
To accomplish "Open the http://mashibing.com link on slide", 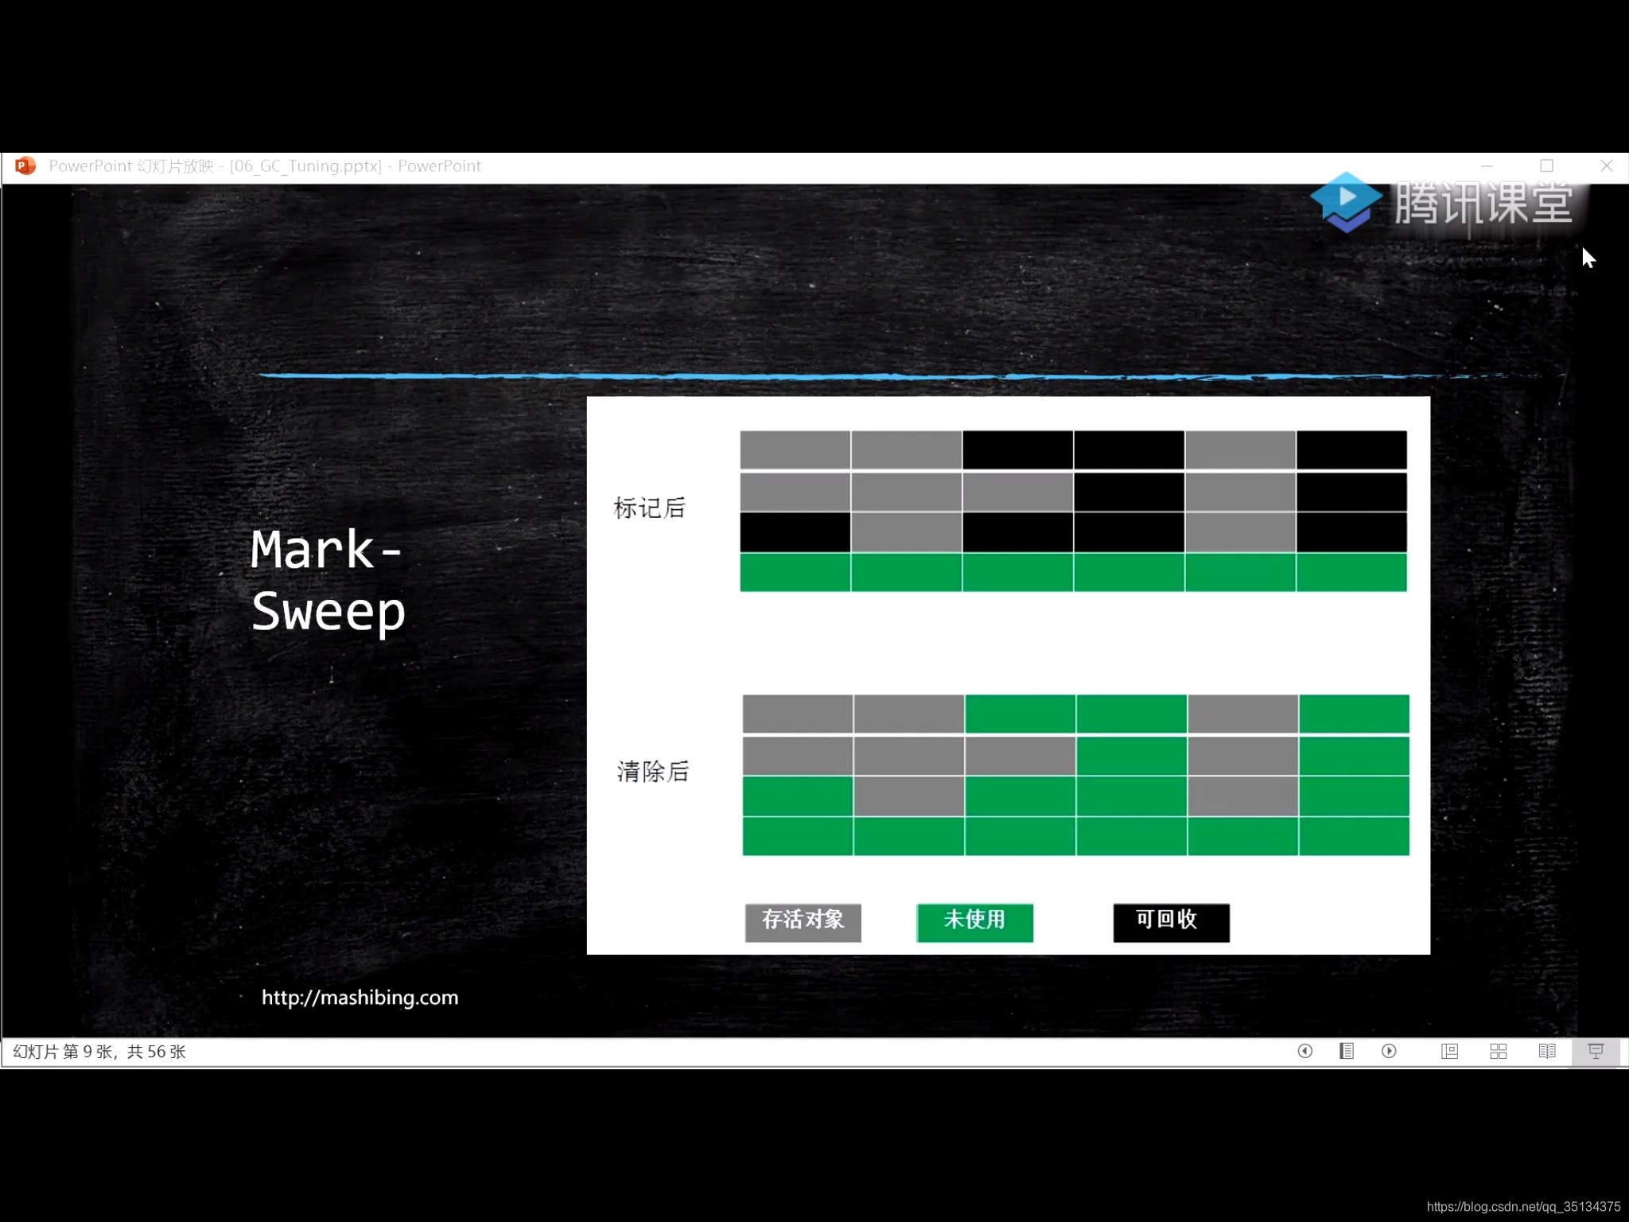I will pos(360,998).
